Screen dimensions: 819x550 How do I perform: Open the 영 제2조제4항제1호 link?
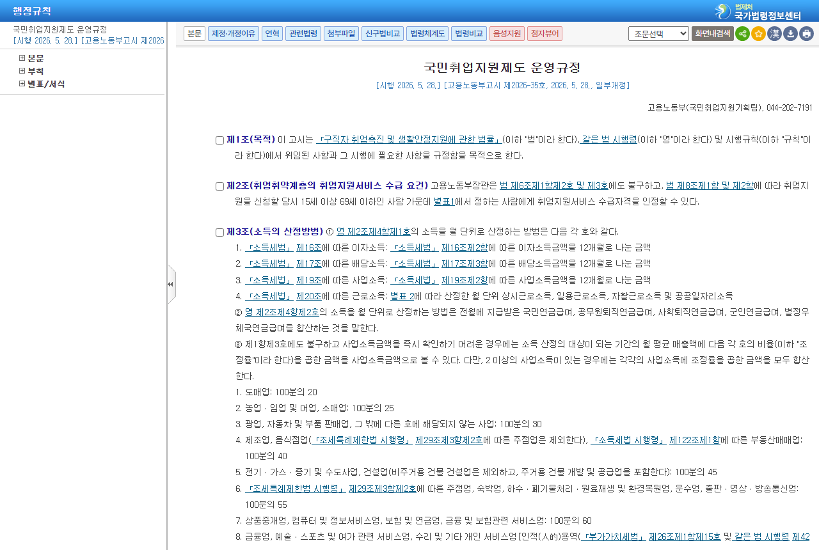coord(373,232)
